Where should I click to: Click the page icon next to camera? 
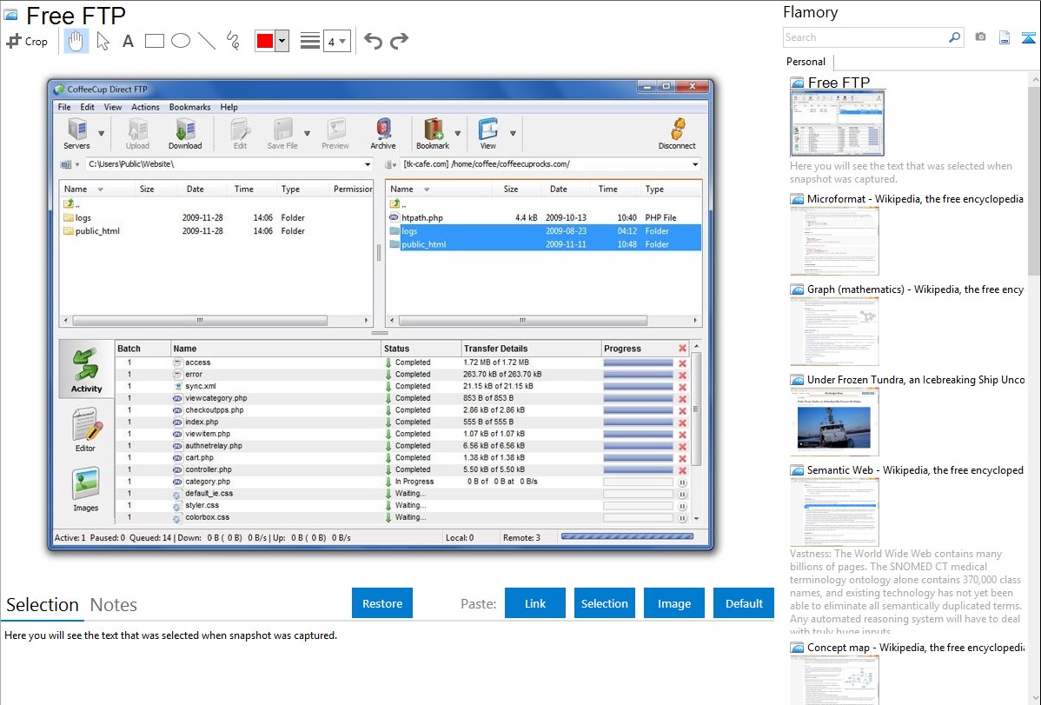1005,37
